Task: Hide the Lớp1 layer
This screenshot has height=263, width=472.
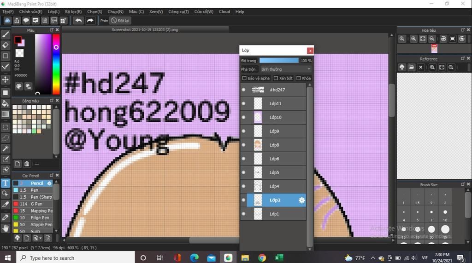Action: 243,214
